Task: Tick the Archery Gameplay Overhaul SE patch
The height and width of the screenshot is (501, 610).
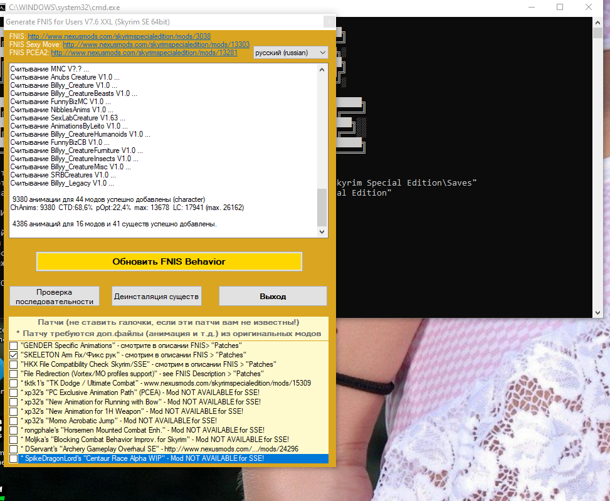Action: tap(14, 450)
